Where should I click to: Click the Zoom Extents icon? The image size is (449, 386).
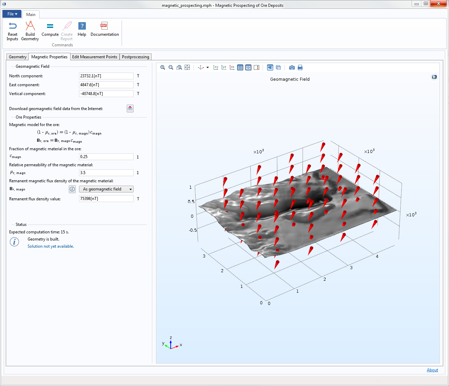[187, 67]
